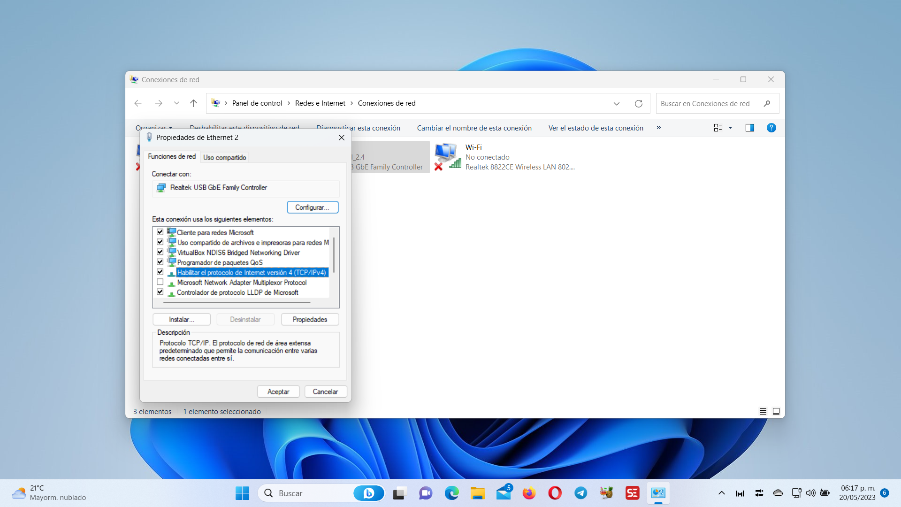Screen dimensions: 901x507
Task: Click the Configurar button
Action: click(312, 207)
